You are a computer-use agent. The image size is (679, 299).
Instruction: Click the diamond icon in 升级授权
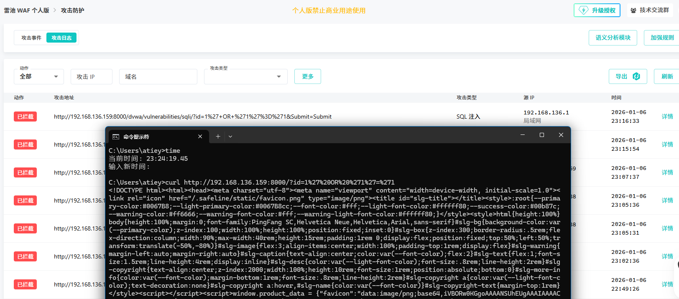click(584, 10)
